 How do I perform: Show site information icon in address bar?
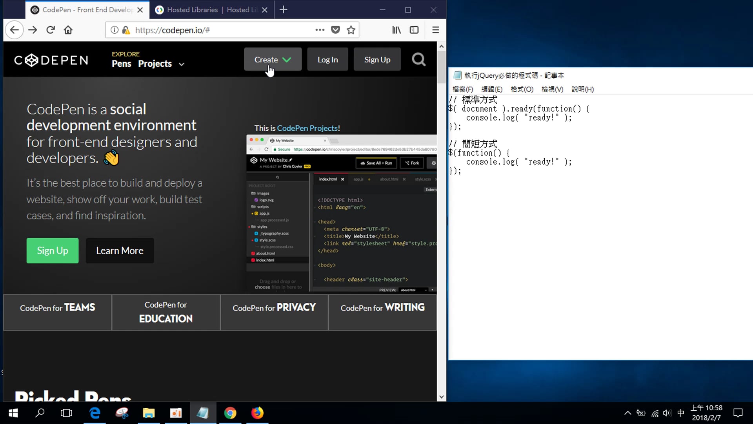(x=114, y=30)
